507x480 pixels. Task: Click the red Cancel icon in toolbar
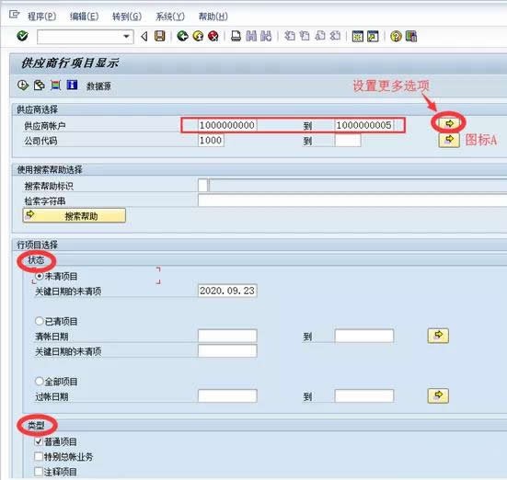pos(213,36)
